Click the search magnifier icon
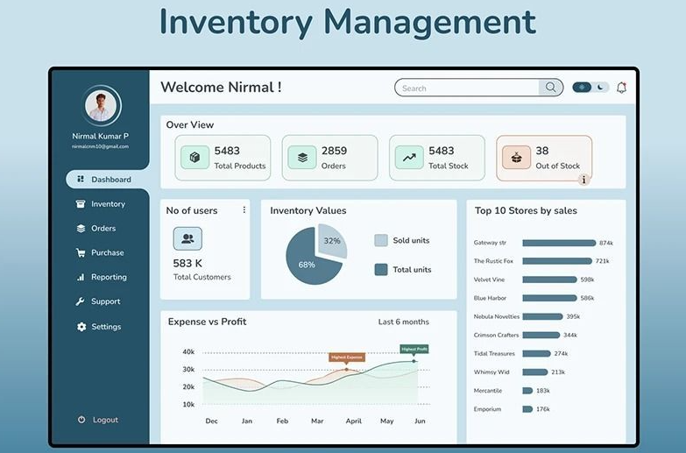Viewport: 686px width, 453px height. point(550,88)
